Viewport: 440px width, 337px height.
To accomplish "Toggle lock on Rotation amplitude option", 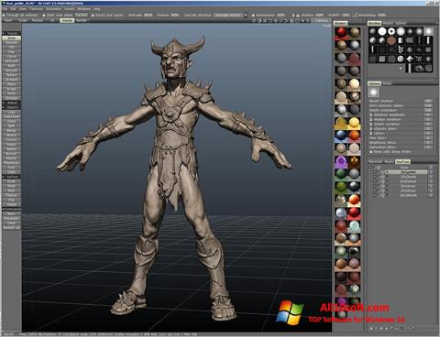I will pyautogui.click(x=371, y=115).
